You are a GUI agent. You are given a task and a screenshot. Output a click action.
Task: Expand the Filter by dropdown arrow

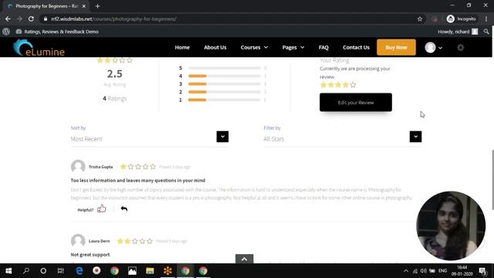pos(415,137)
